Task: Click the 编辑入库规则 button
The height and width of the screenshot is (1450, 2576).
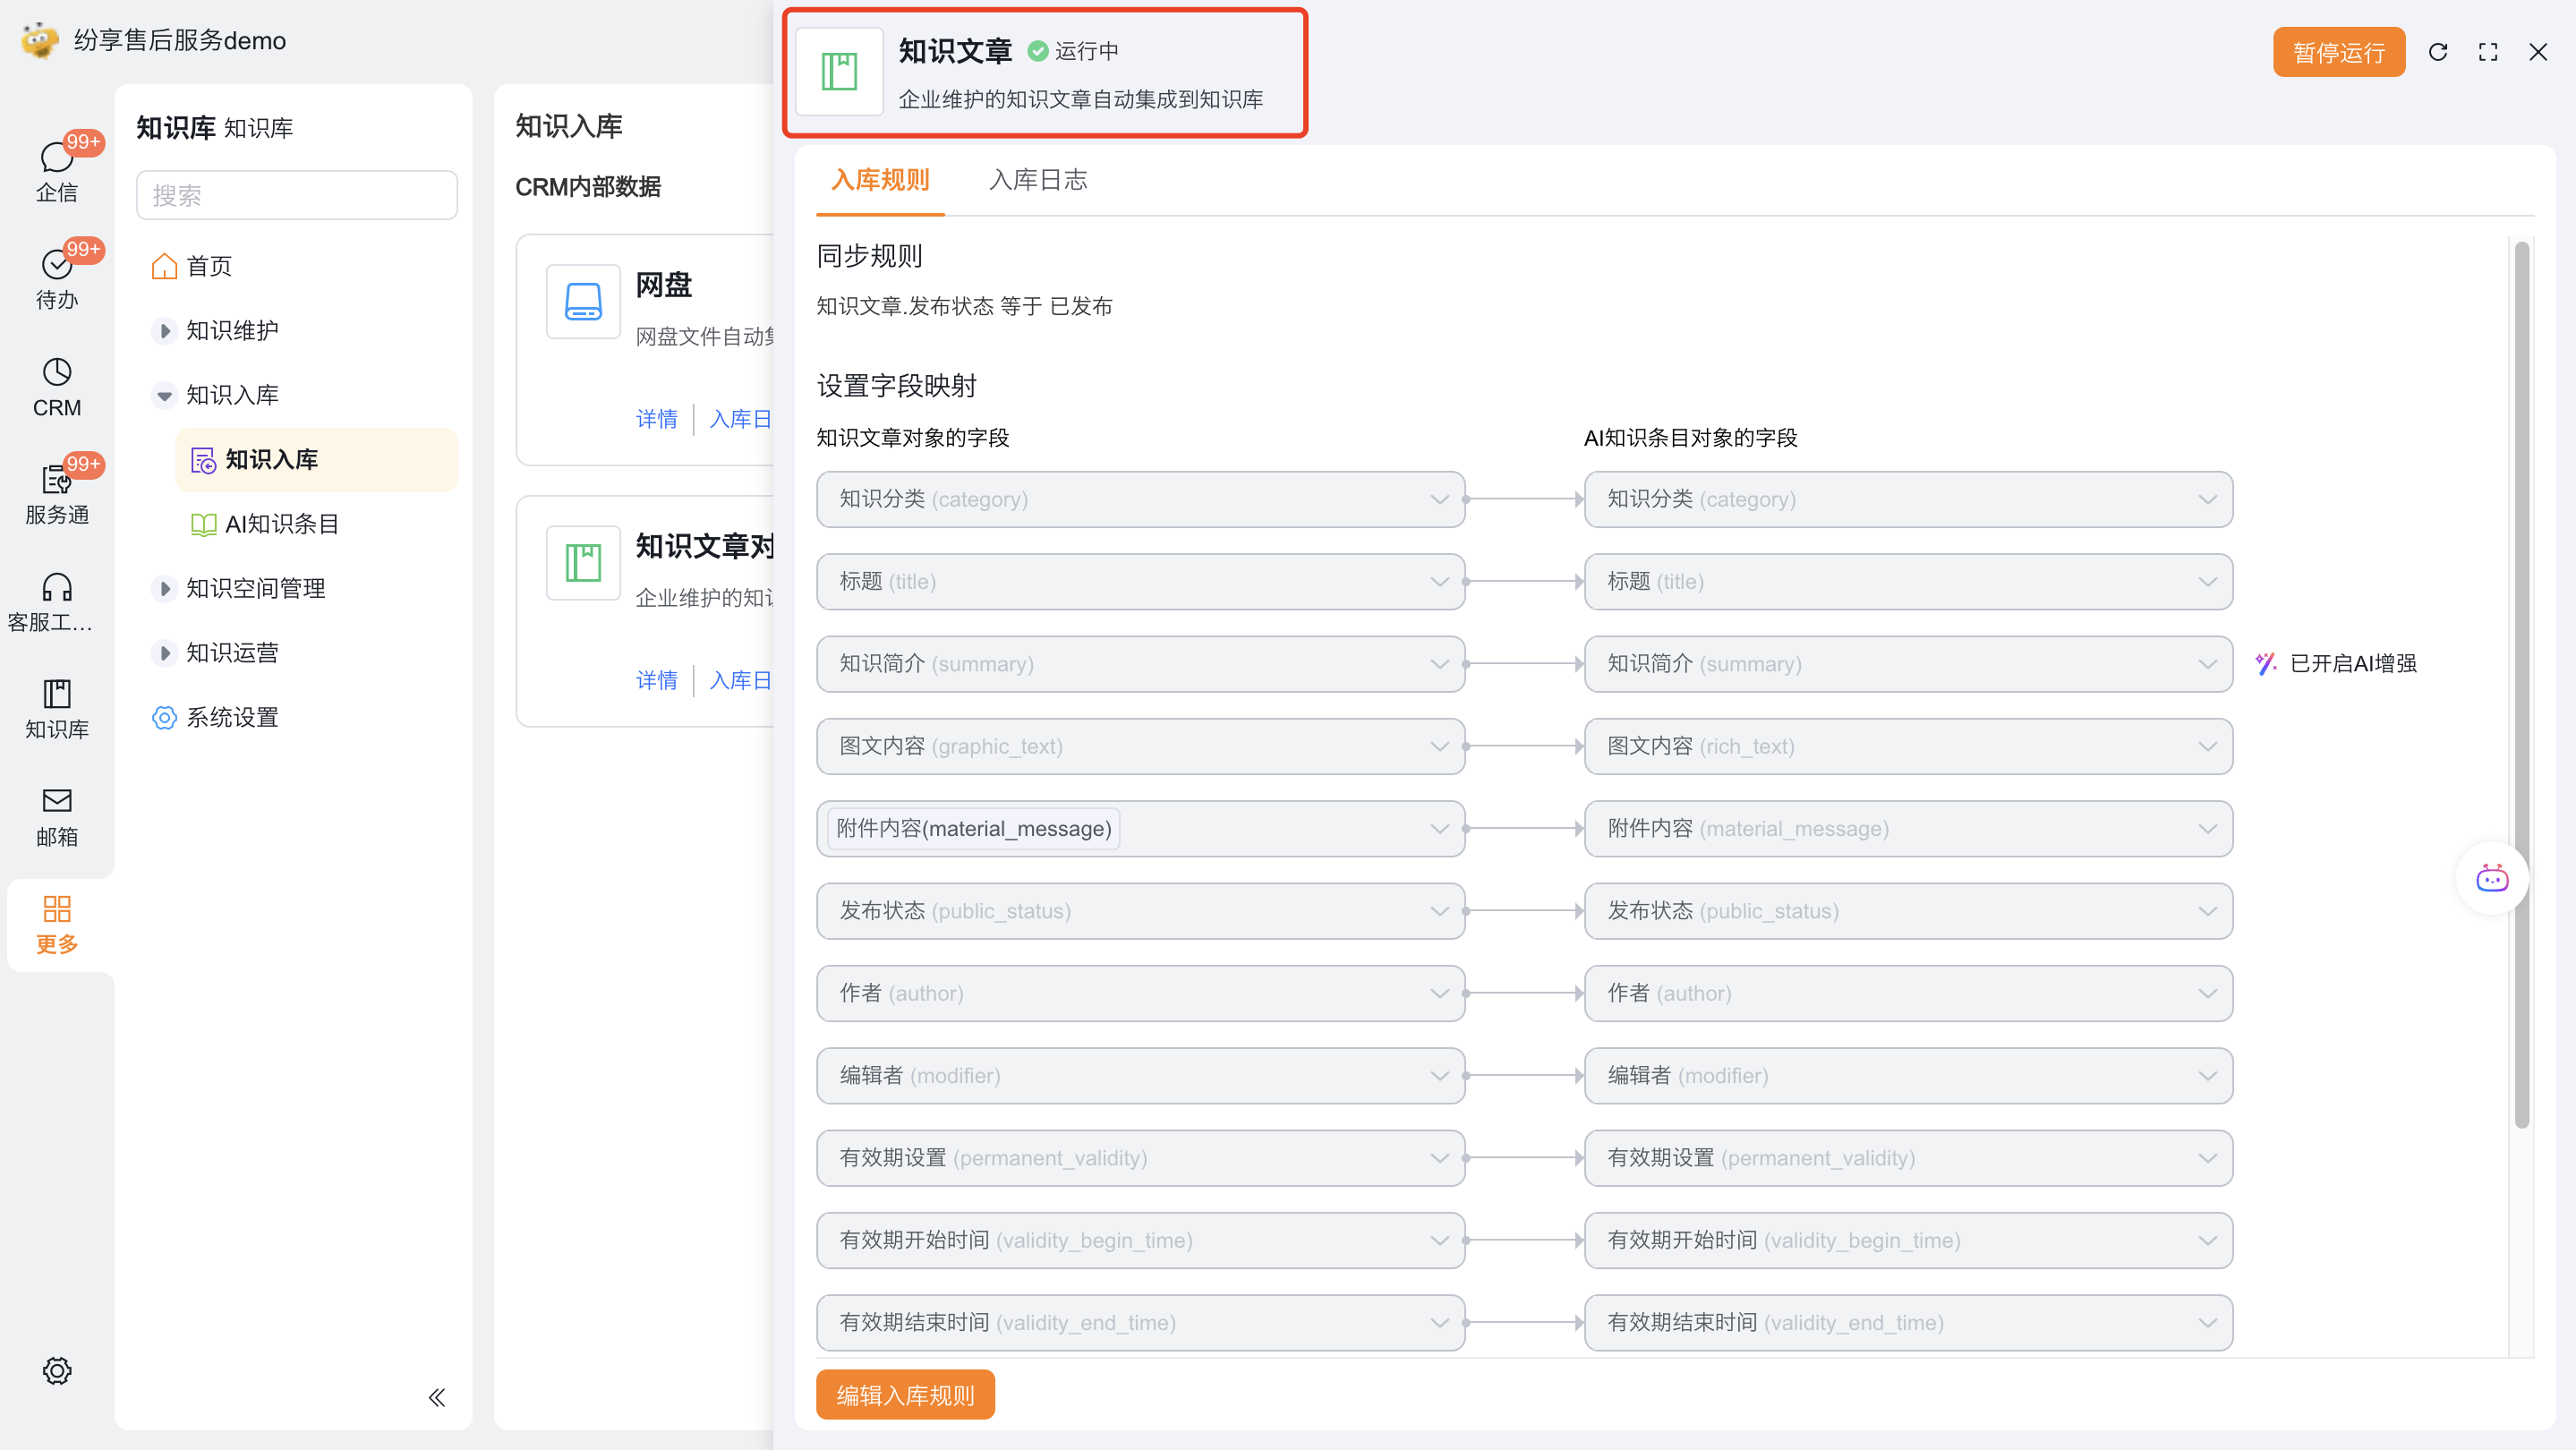Action: (x=904, y=1394)
